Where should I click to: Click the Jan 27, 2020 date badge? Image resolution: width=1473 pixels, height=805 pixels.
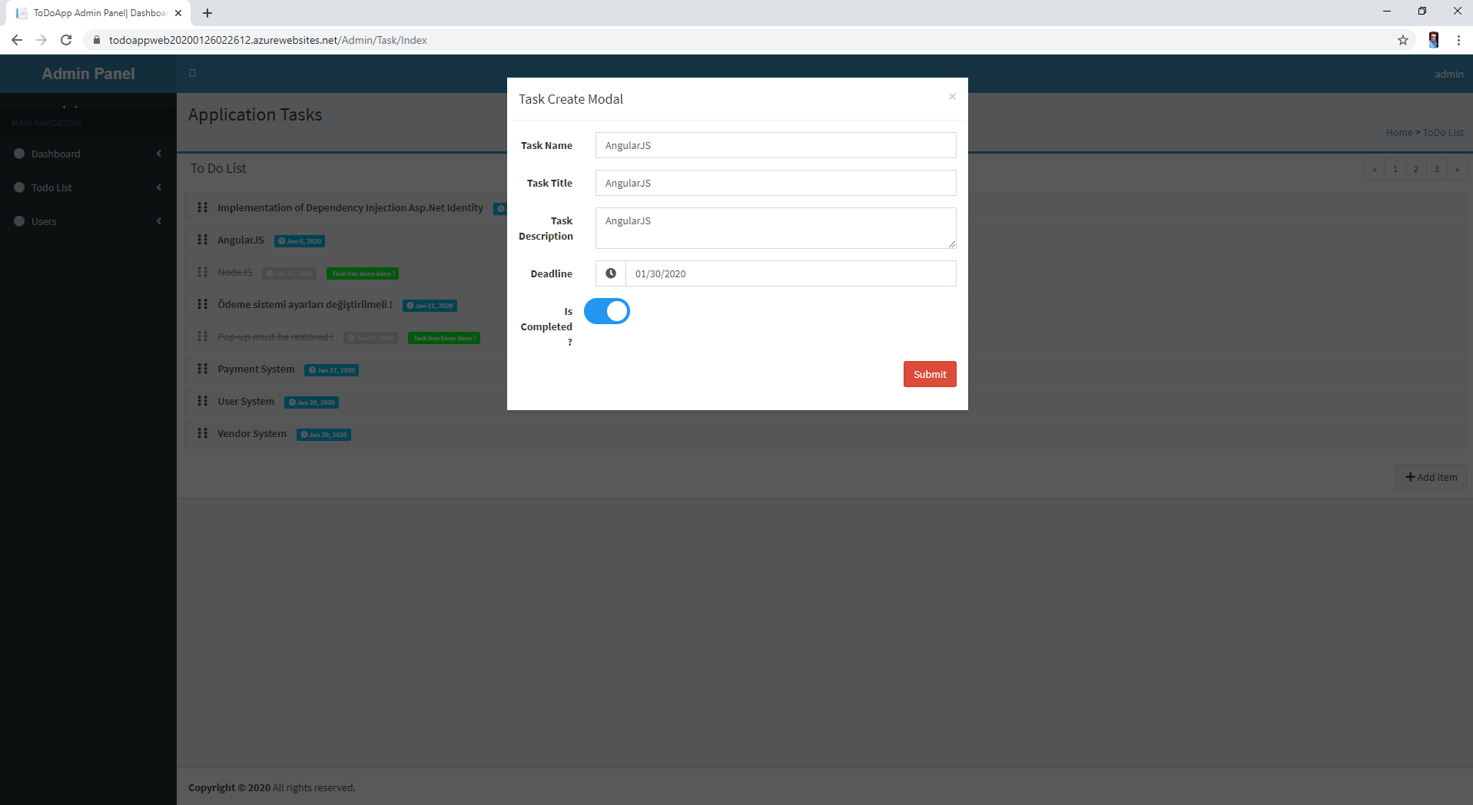coord(332,370)
